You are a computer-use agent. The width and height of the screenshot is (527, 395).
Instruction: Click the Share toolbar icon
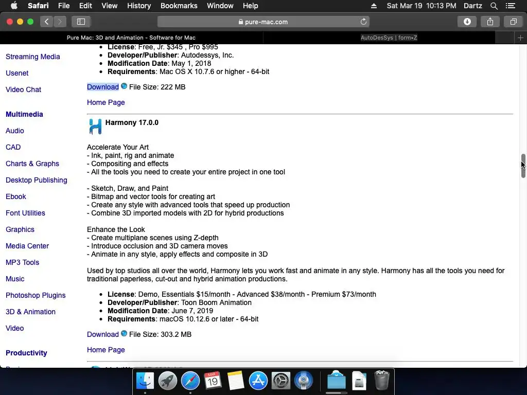pos(490,22)
